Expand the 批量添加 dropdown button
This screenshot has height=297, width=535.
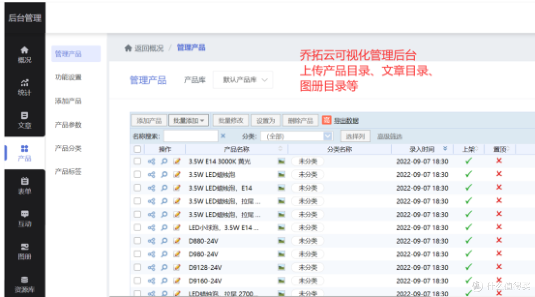point(189,120)
